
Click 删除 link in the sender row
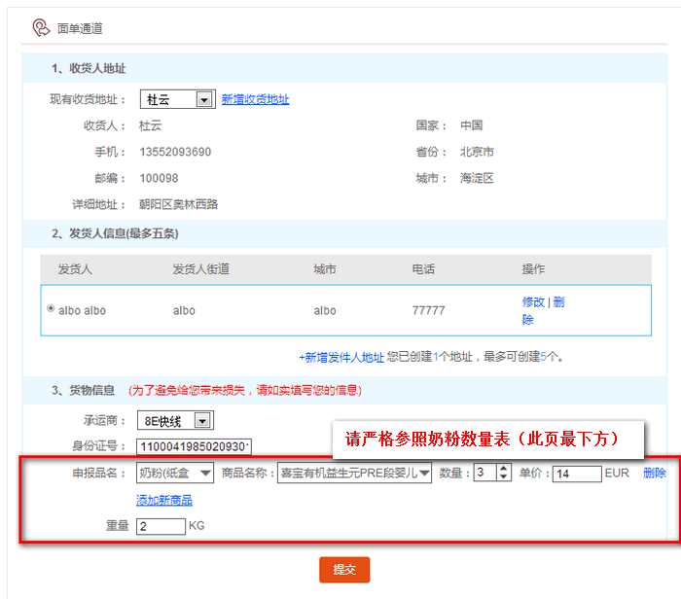click(558, 301)
